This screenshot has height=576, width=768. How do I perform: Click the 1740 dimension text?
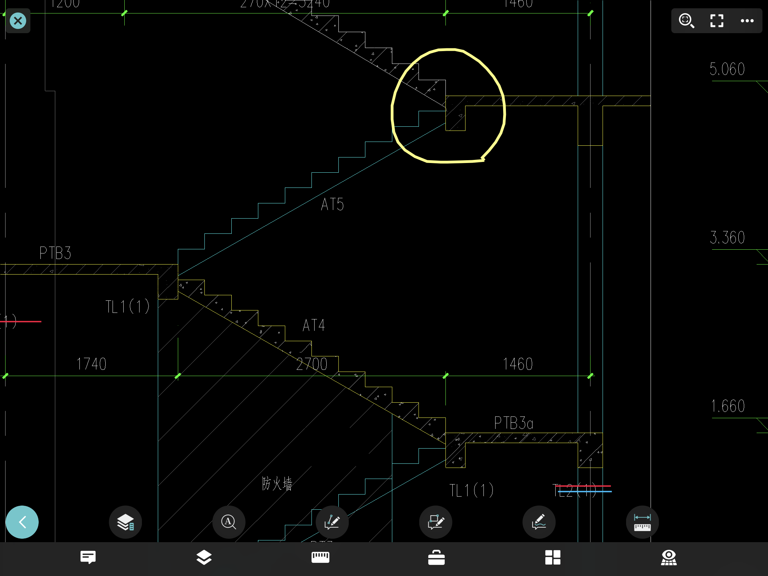[x=91, y=364]
